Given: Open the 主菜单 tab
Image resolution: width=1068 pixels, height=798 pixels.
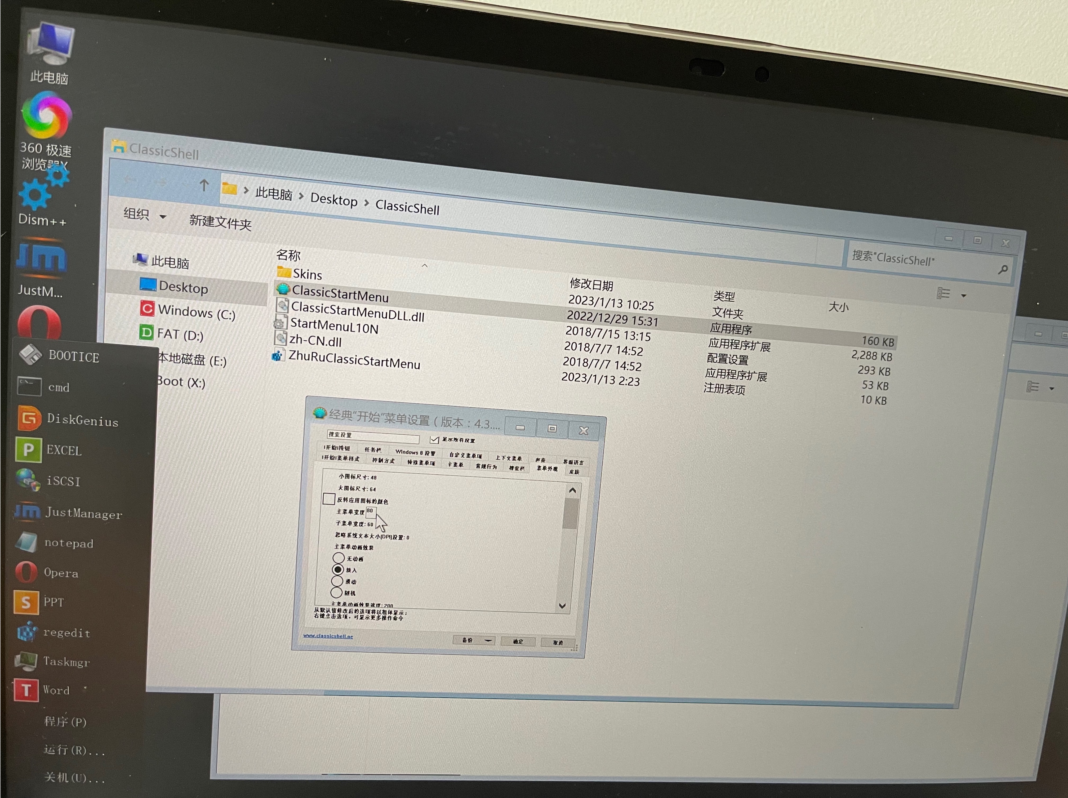Looking at the screenshot, I should 455,464.
